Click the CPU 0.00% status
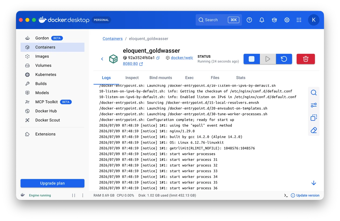Screen dimensions: 340x221 [125, 195]
